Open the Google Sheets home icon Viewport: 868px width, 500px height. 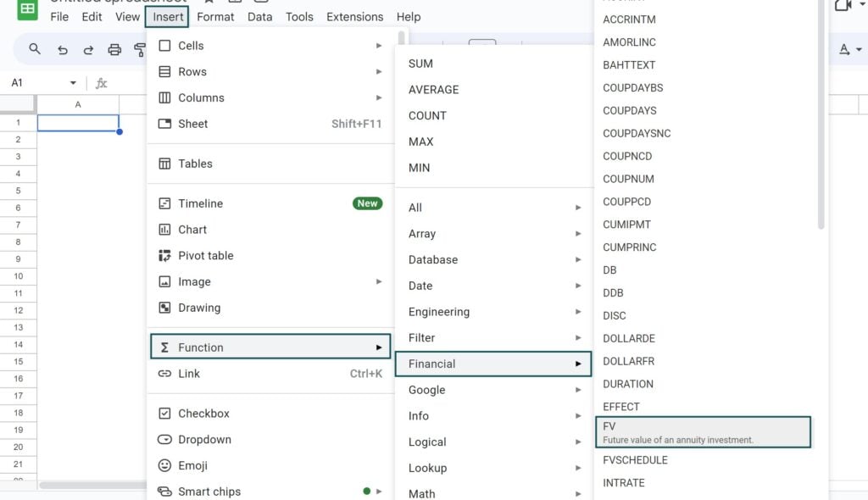pyautogui.click(x=27, y=9)
